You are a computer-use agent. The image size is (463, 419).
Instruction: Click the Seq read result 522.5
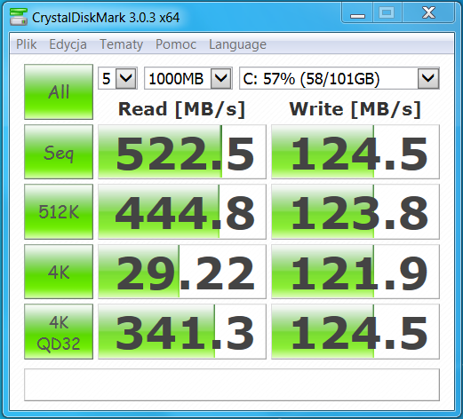pos(182,152)
